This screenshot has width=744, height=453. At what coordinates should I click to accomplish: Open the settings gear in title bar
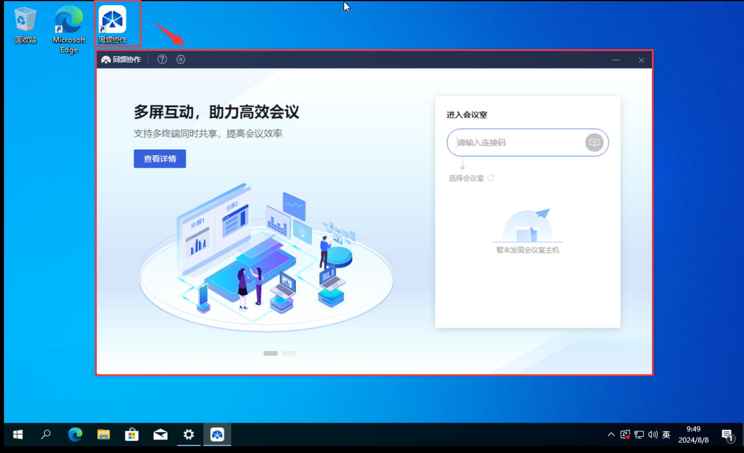(181, 59)
